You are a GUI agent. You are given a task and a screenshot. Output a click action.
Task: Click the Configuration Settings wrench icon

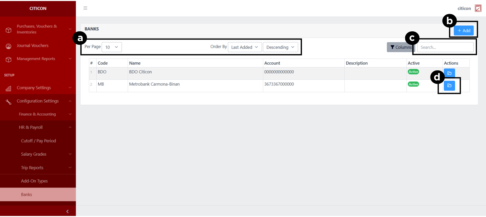(x=8, y=102)
